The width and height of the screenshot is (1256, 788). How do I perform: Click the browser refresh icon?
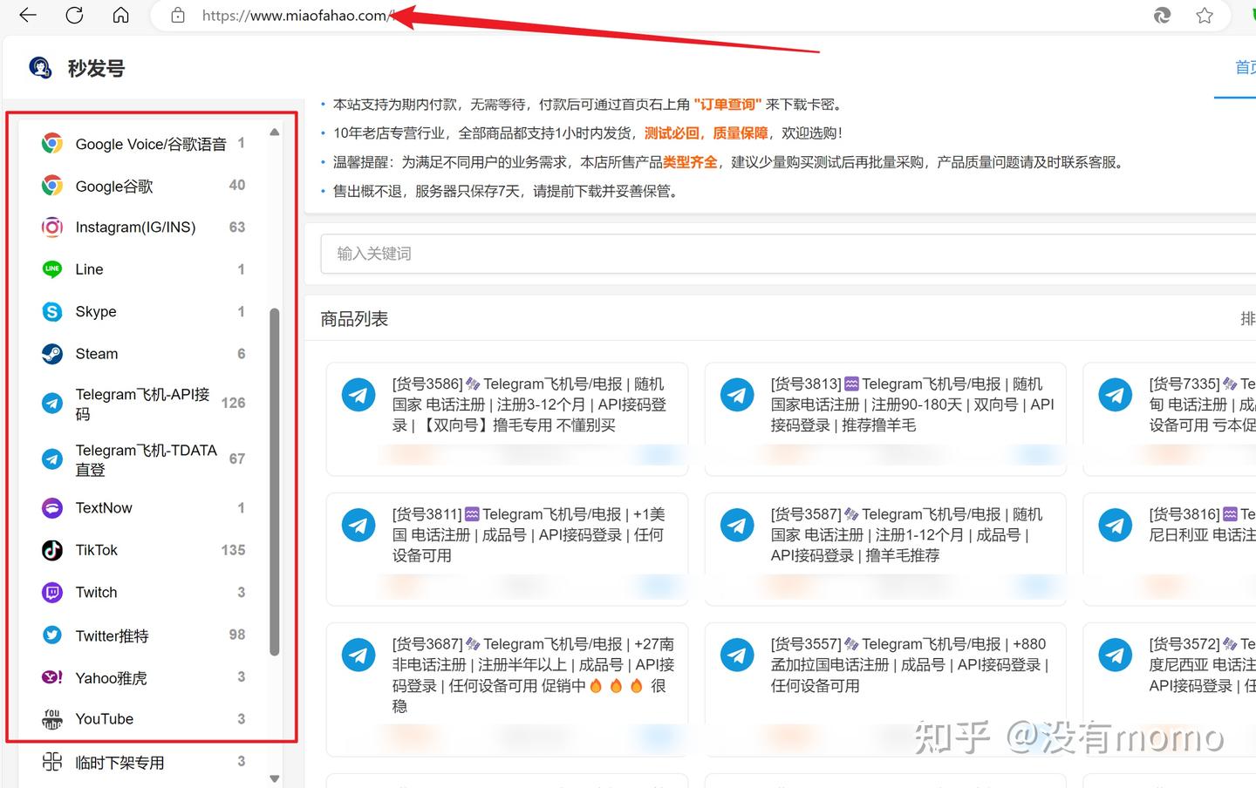click(74, 15)
